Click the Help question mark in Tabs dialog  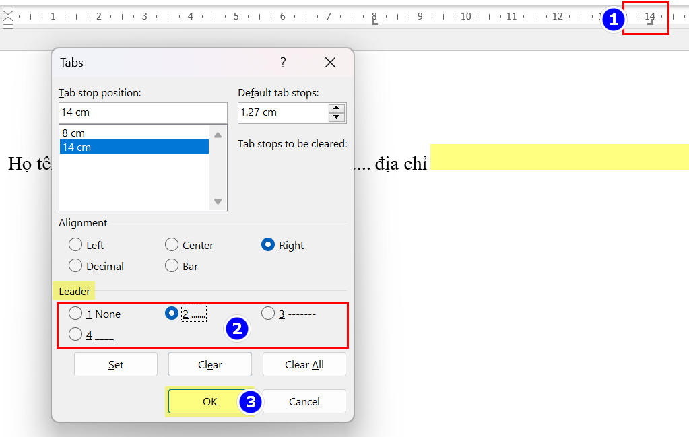tap(283, 63)
